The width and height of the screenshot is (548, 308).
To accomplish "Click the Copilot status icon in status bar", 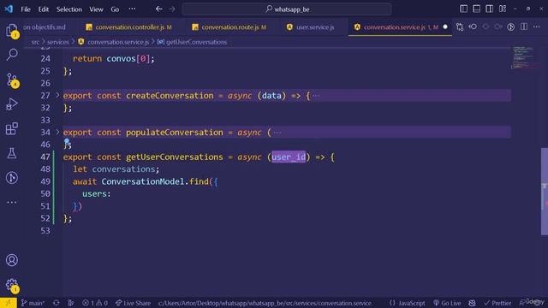I will click(x=472, y=303).
